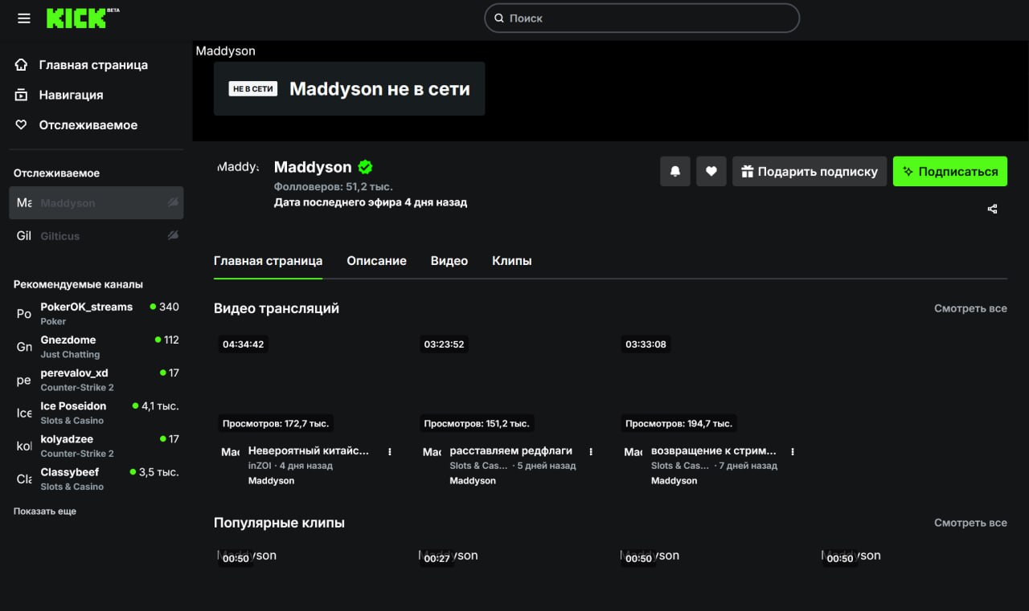Image resolution: width=1029 pixels, height=611 pixels.
Task: Open recommended channel Gnezdome
Action: coord(96,346)
